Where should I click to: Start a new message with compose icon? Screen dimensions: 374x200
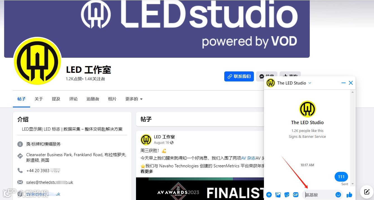click(x=367, y=192)
